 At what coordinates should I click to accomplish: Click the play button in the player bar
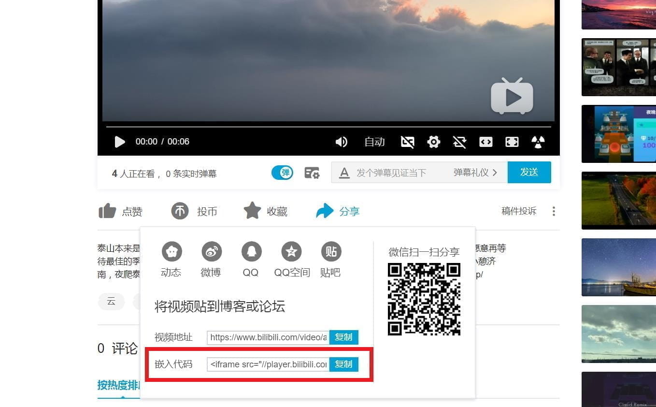pos(119,142)
